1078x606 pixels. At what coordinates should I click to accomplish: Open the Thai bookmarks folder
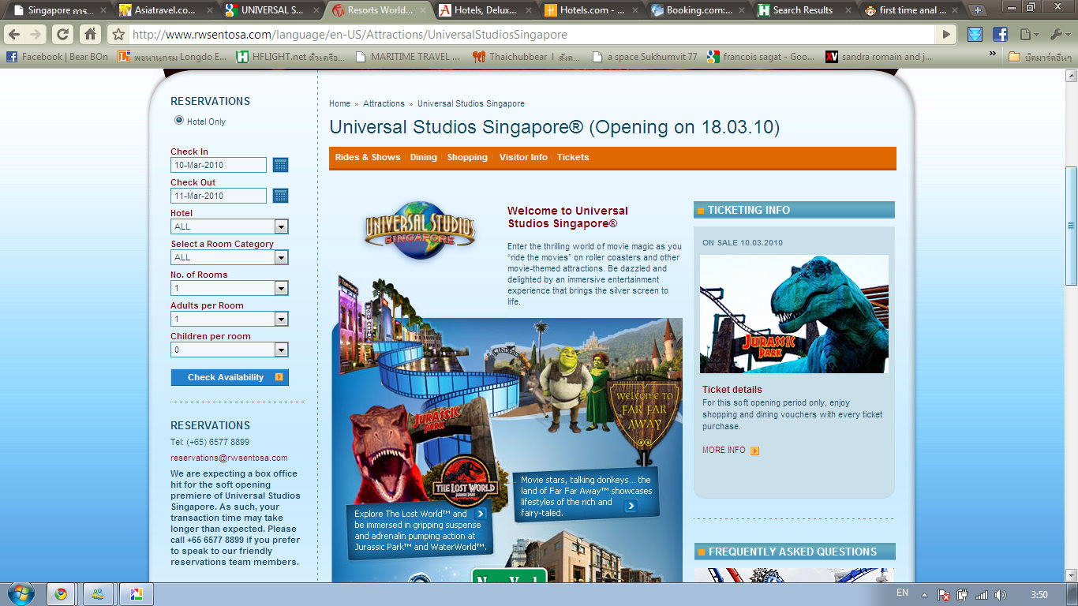(1040, 57)
